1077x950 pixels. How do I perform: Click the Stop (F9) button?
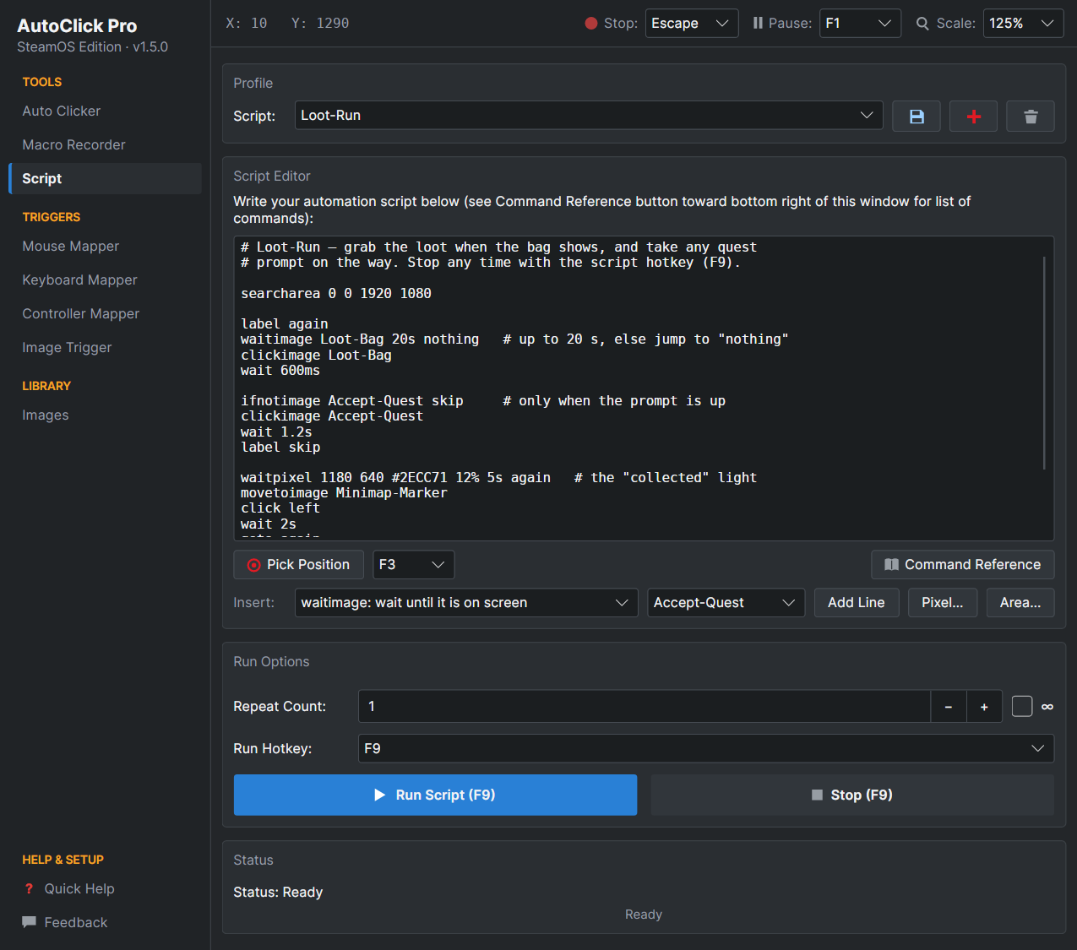[852, 795]
